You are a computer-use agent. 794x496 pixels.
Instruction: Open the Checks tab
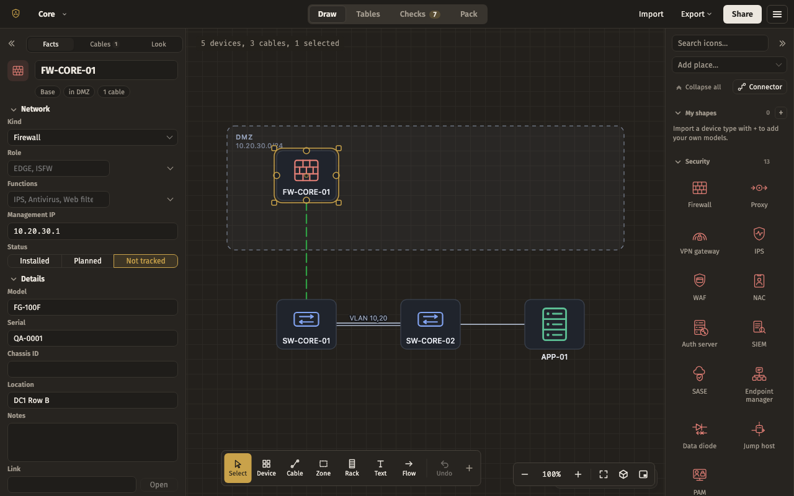click(419, 14)
